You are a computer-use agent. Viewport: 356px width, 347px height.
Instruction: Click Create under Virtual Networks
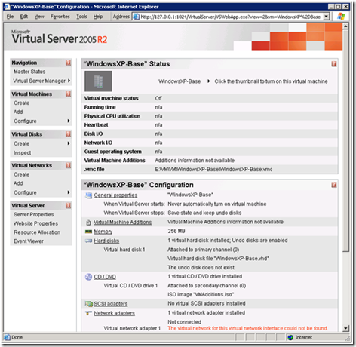pos(22,174)
